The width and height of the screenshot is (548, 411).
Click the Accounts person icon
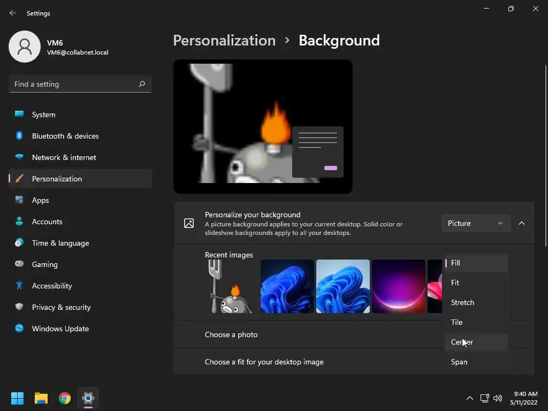[x=19, y=221]
